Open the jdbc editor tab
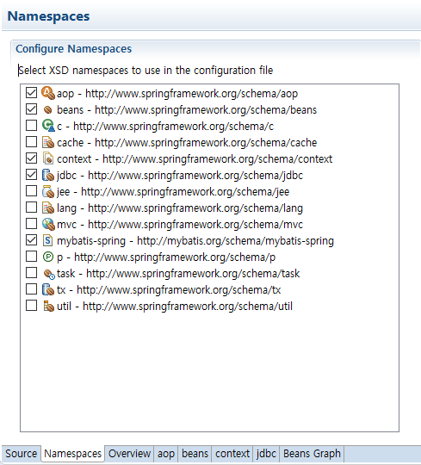Viewport: 421px width, 465px height. point(266,454)
